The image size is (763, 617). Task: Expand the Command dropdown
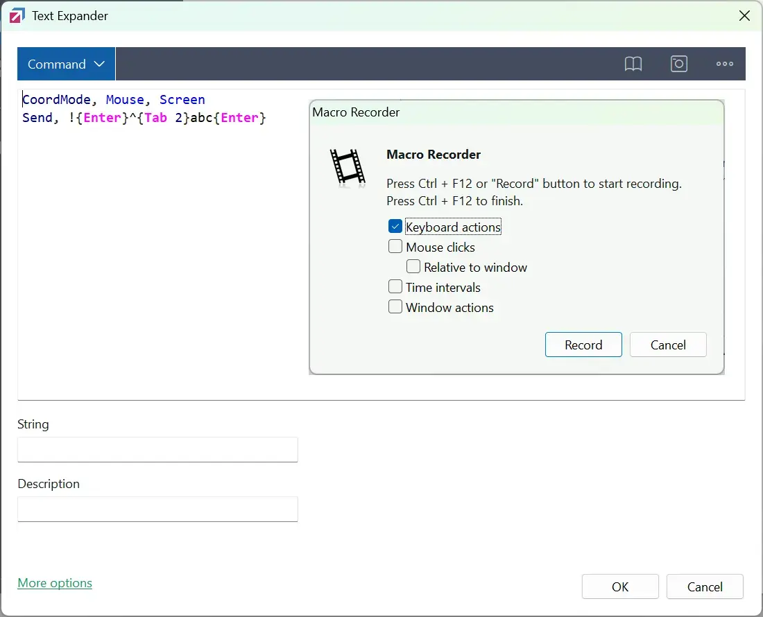click(x=66, y=64)
